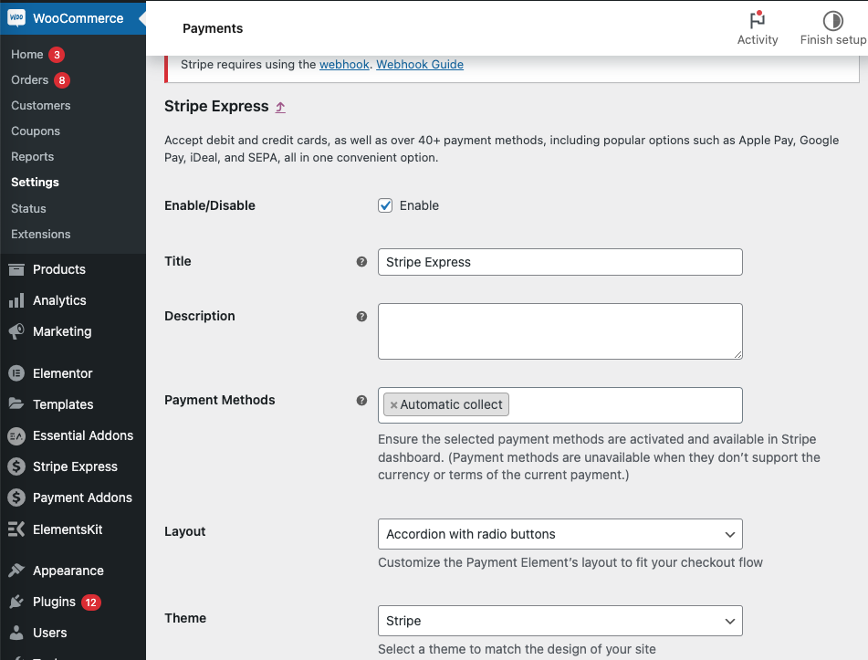
Task: Click the Stripe Express dollar icon
Action: 16,466
